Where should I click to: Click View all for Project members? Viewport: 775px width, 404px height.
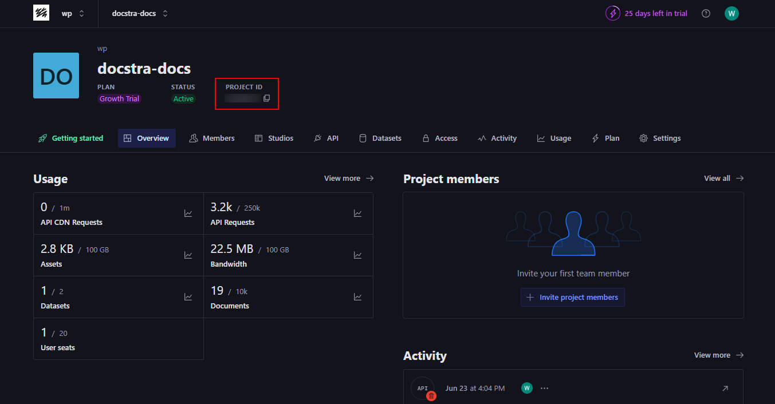point(723,179)
